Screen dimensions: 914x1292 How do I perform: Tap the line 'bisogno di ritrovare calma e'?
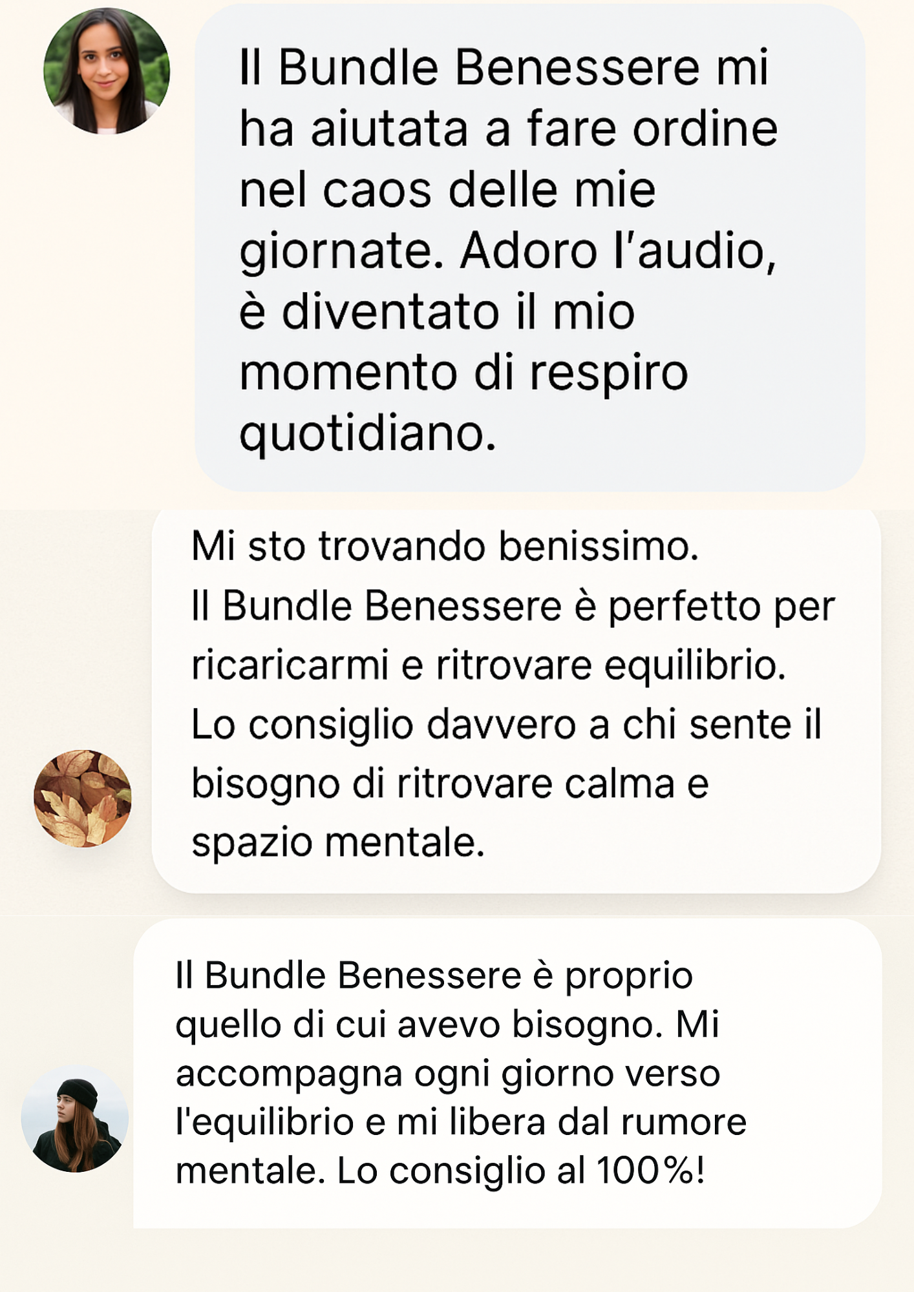(x=450, y=784)
